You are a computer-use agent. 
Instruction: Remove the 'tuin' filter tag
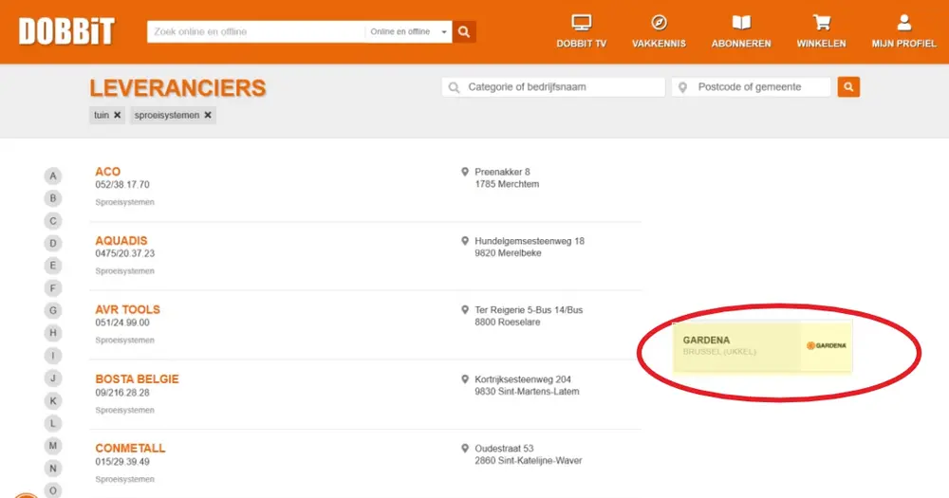tap(118, 115)
